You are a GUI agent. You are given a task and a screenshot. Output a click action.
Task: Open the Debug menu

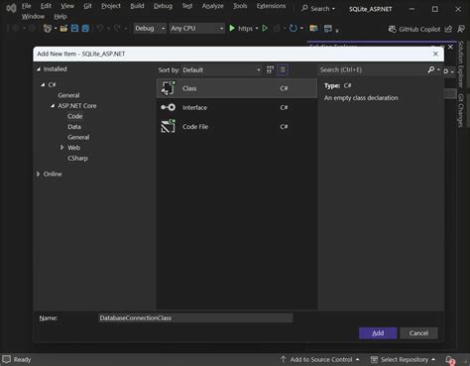pos(163,6)
